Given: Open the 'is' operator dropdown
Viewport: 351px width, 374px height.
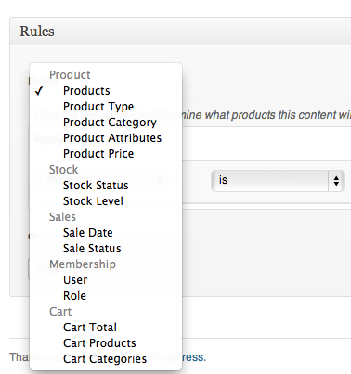Looking at the screenshot, I should pyautogui.click(x=278, y=181).
